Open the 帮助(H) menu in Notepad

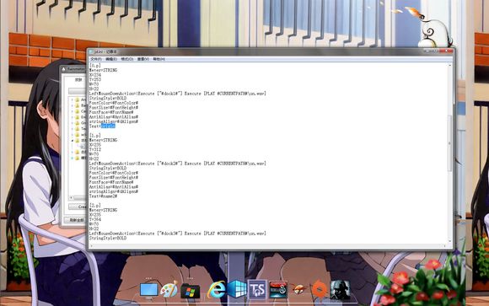159,59
